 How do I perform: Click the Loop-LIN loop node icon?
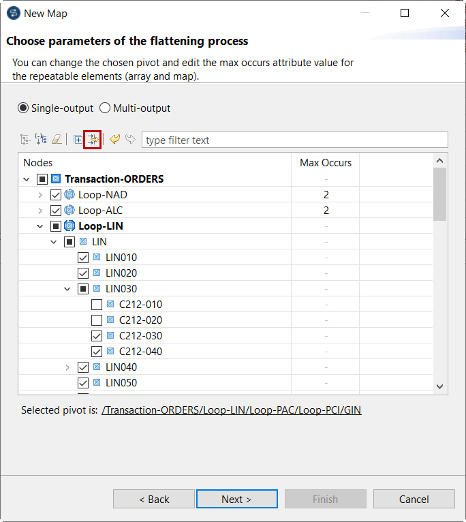(x=69, y=226)
